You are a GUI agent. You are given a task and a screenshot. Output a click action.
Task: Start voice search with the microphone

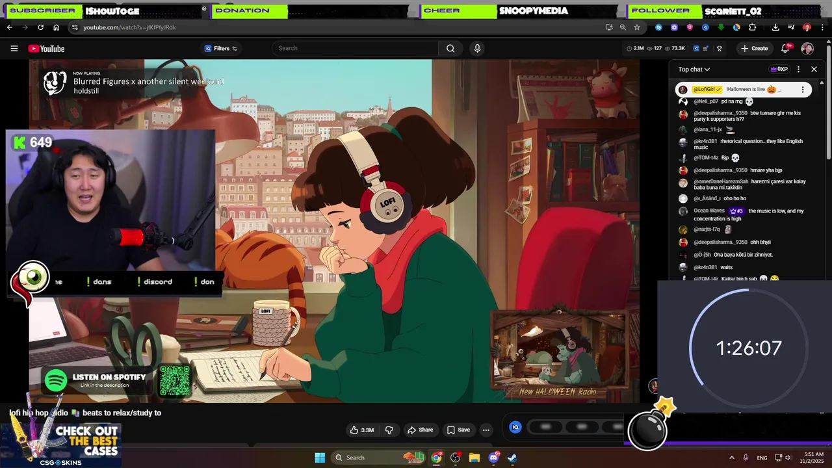pos(477,48)
